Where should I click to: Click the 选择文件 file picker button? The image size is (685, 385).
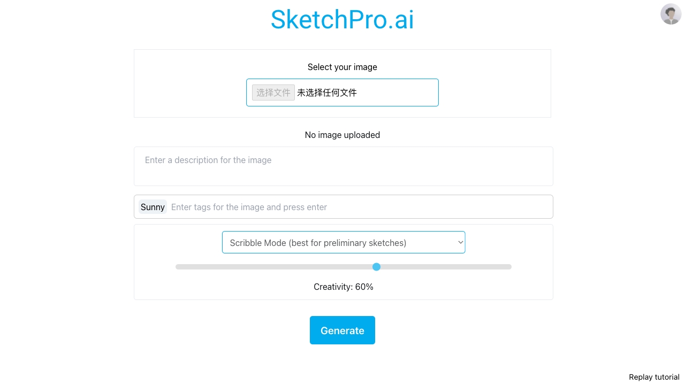pyautogui.click(x=273, y=92)
